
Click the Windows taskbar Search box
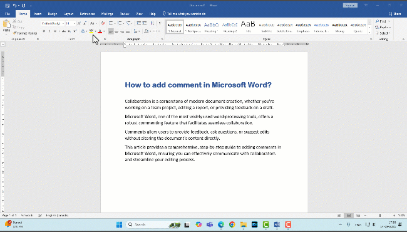[x=153, y=224]
